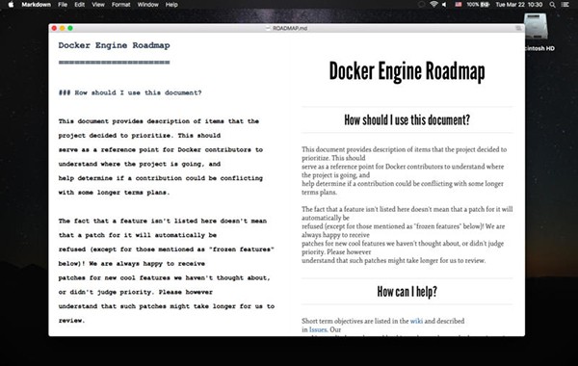This screenshot has width=578, height=366.
Task: Open the Help menu
Action: tap(171, 5)
